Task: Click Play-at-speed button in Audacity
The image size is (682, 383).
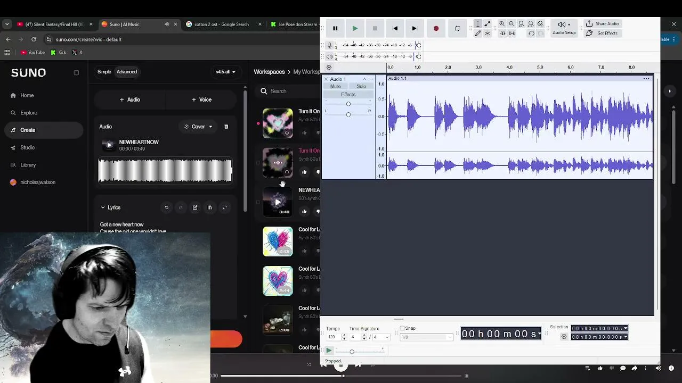Action: (329, 351)
